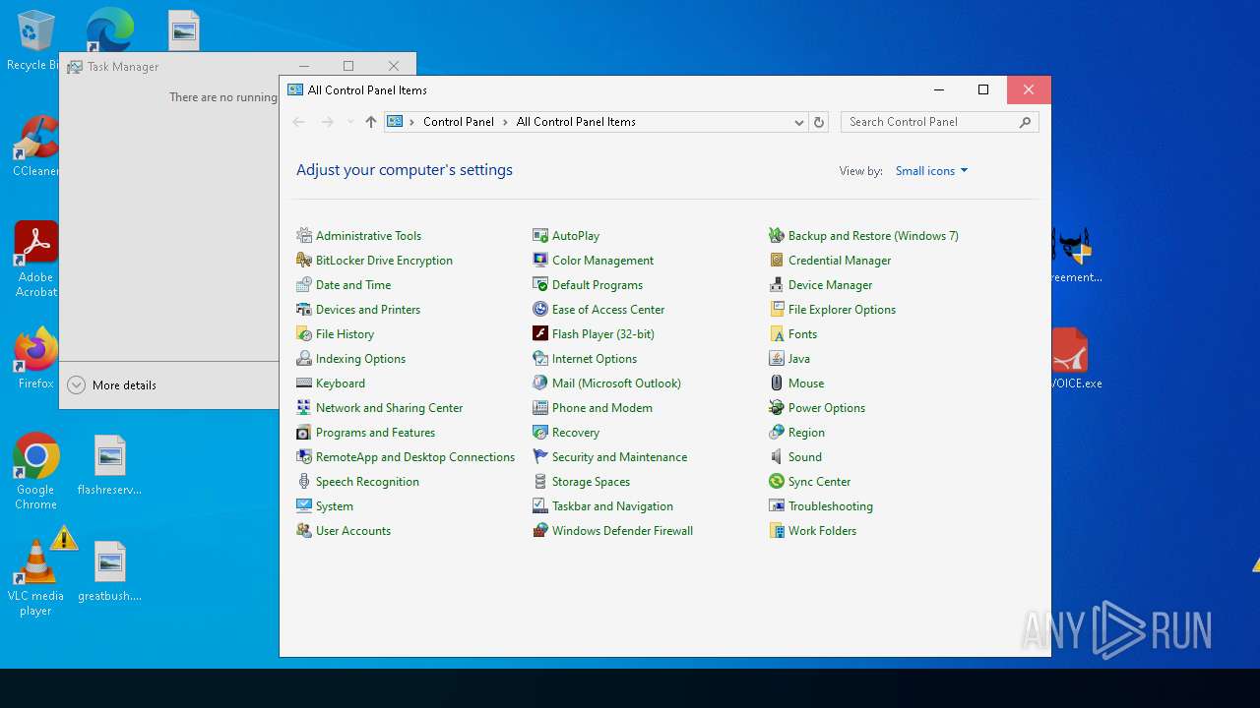Image resolution: width=1260 pixels, height=708 pixels.
Task: Open RemoteApp and Desktop Connections link
Action: point(414,457)
